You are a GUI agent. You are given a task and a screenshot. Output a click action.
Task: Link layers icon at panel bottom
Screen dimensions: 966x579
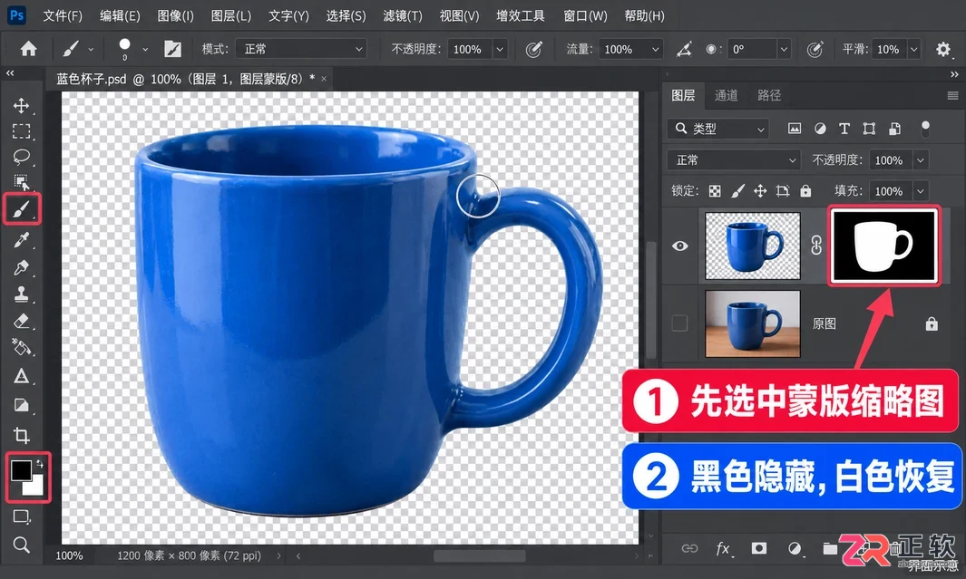click(x=689, y=548)
